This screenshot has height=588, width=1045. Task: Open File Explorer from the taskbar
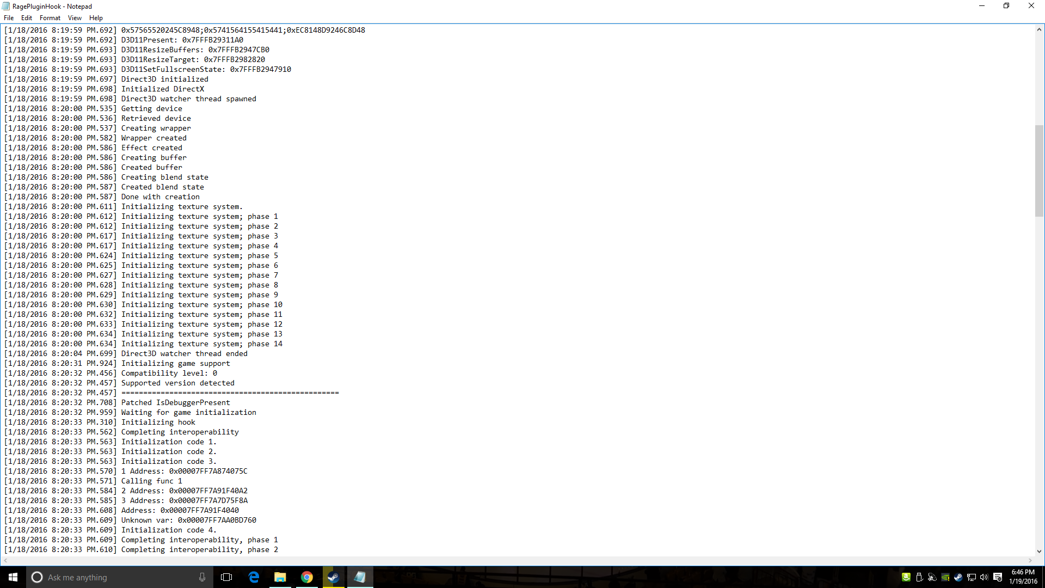coord(280,577)
